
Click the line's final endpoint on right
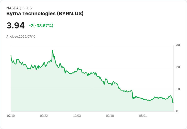(173, 103)
